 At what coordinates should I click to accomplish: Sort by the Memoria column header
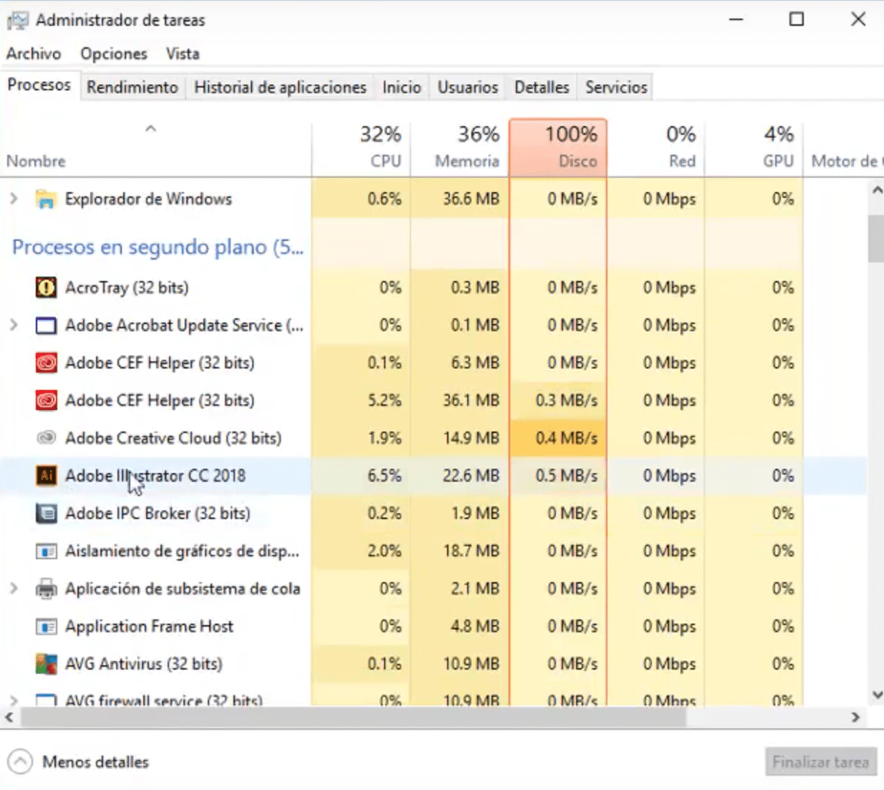459,148
